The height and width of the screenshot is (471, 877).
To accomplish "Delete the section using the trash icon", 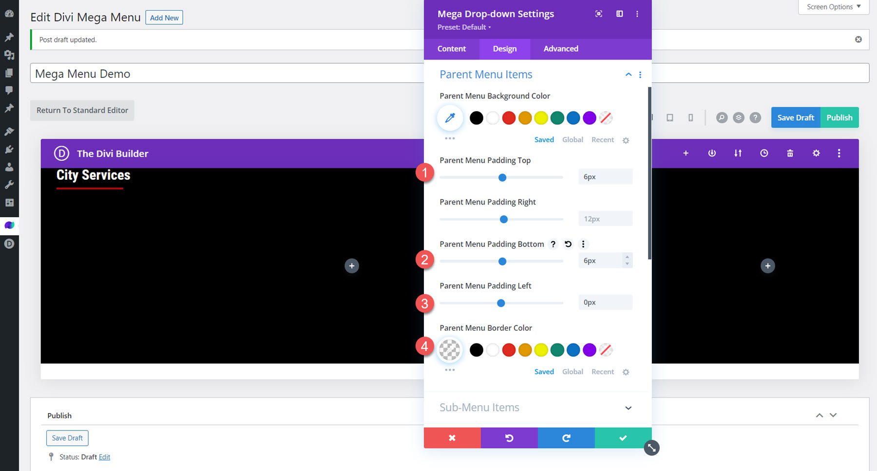I will [x=790, y=153].
